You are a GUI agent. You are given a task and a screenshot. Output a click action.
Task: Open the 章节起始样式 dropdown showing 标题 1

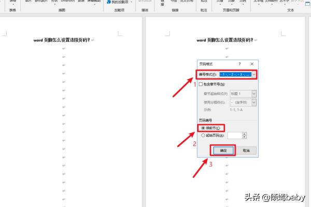click(x=254, y=94)
